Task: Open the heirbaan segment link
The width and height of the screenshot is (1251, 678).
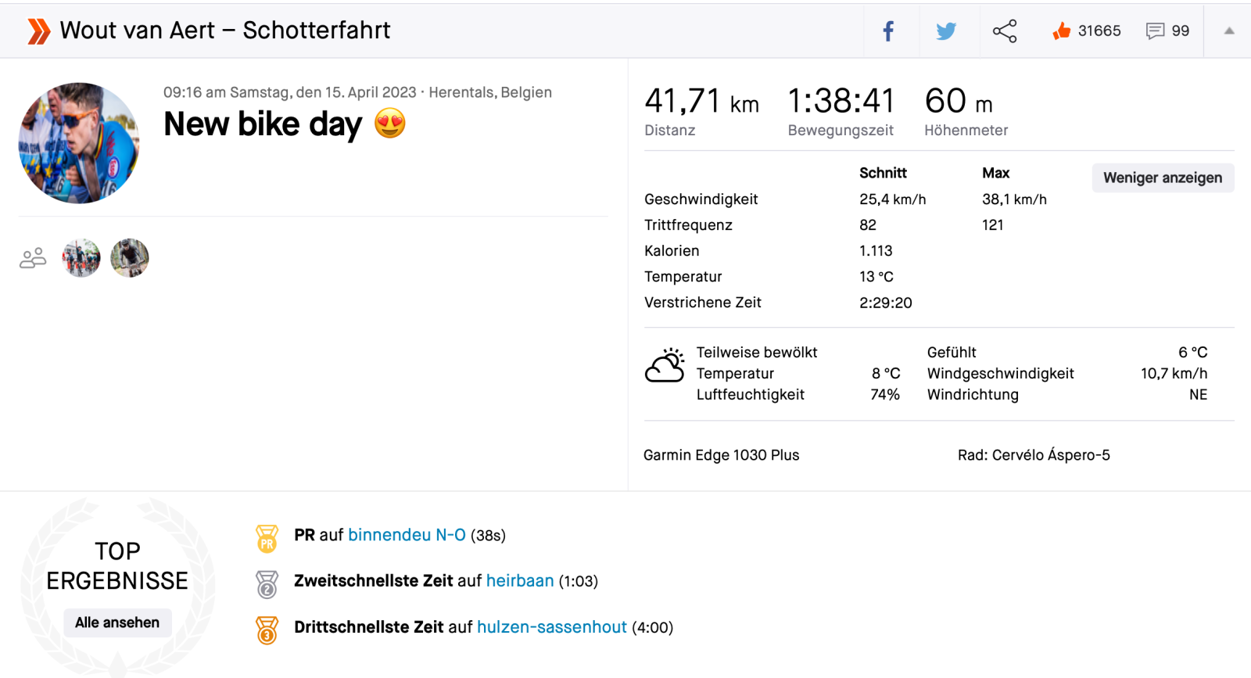Action: tap(519, 581)
